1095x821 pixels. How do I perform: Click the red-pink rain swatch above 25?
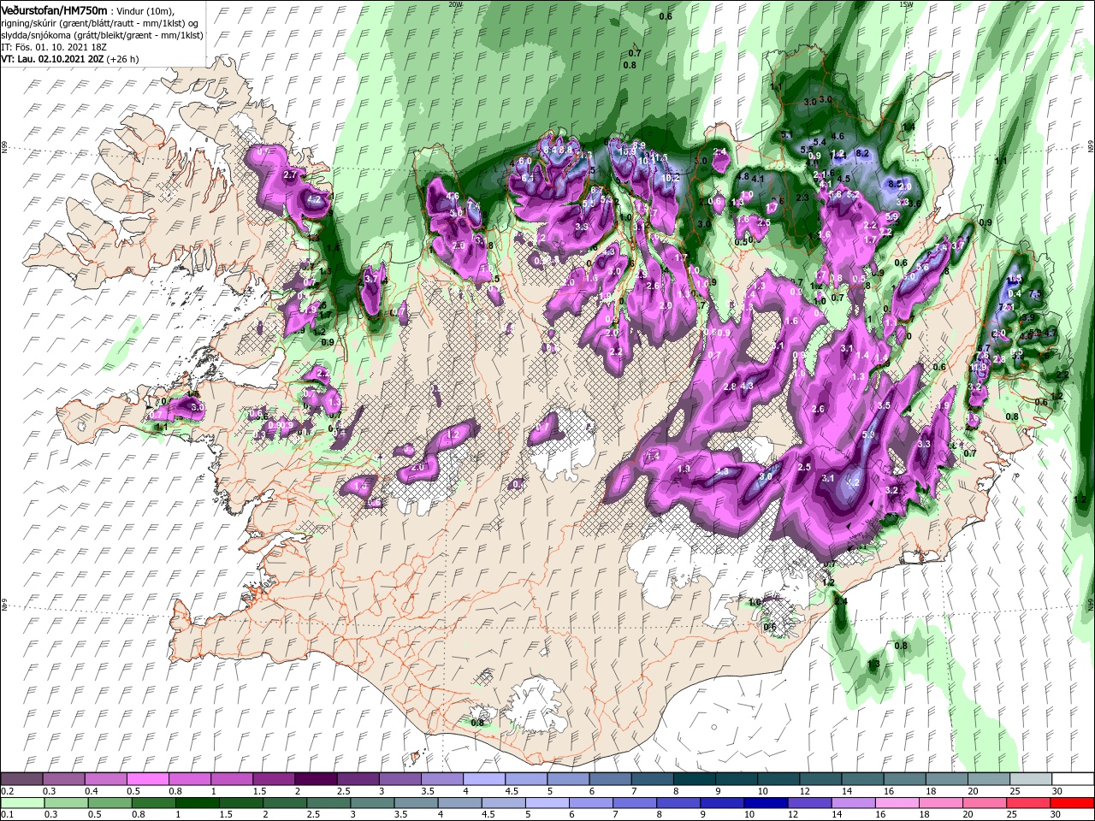pos(1028,802)
